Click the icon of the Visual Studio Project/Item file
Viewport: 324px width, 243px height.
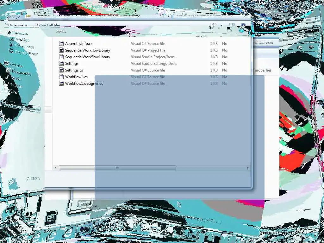click(61, 57)
